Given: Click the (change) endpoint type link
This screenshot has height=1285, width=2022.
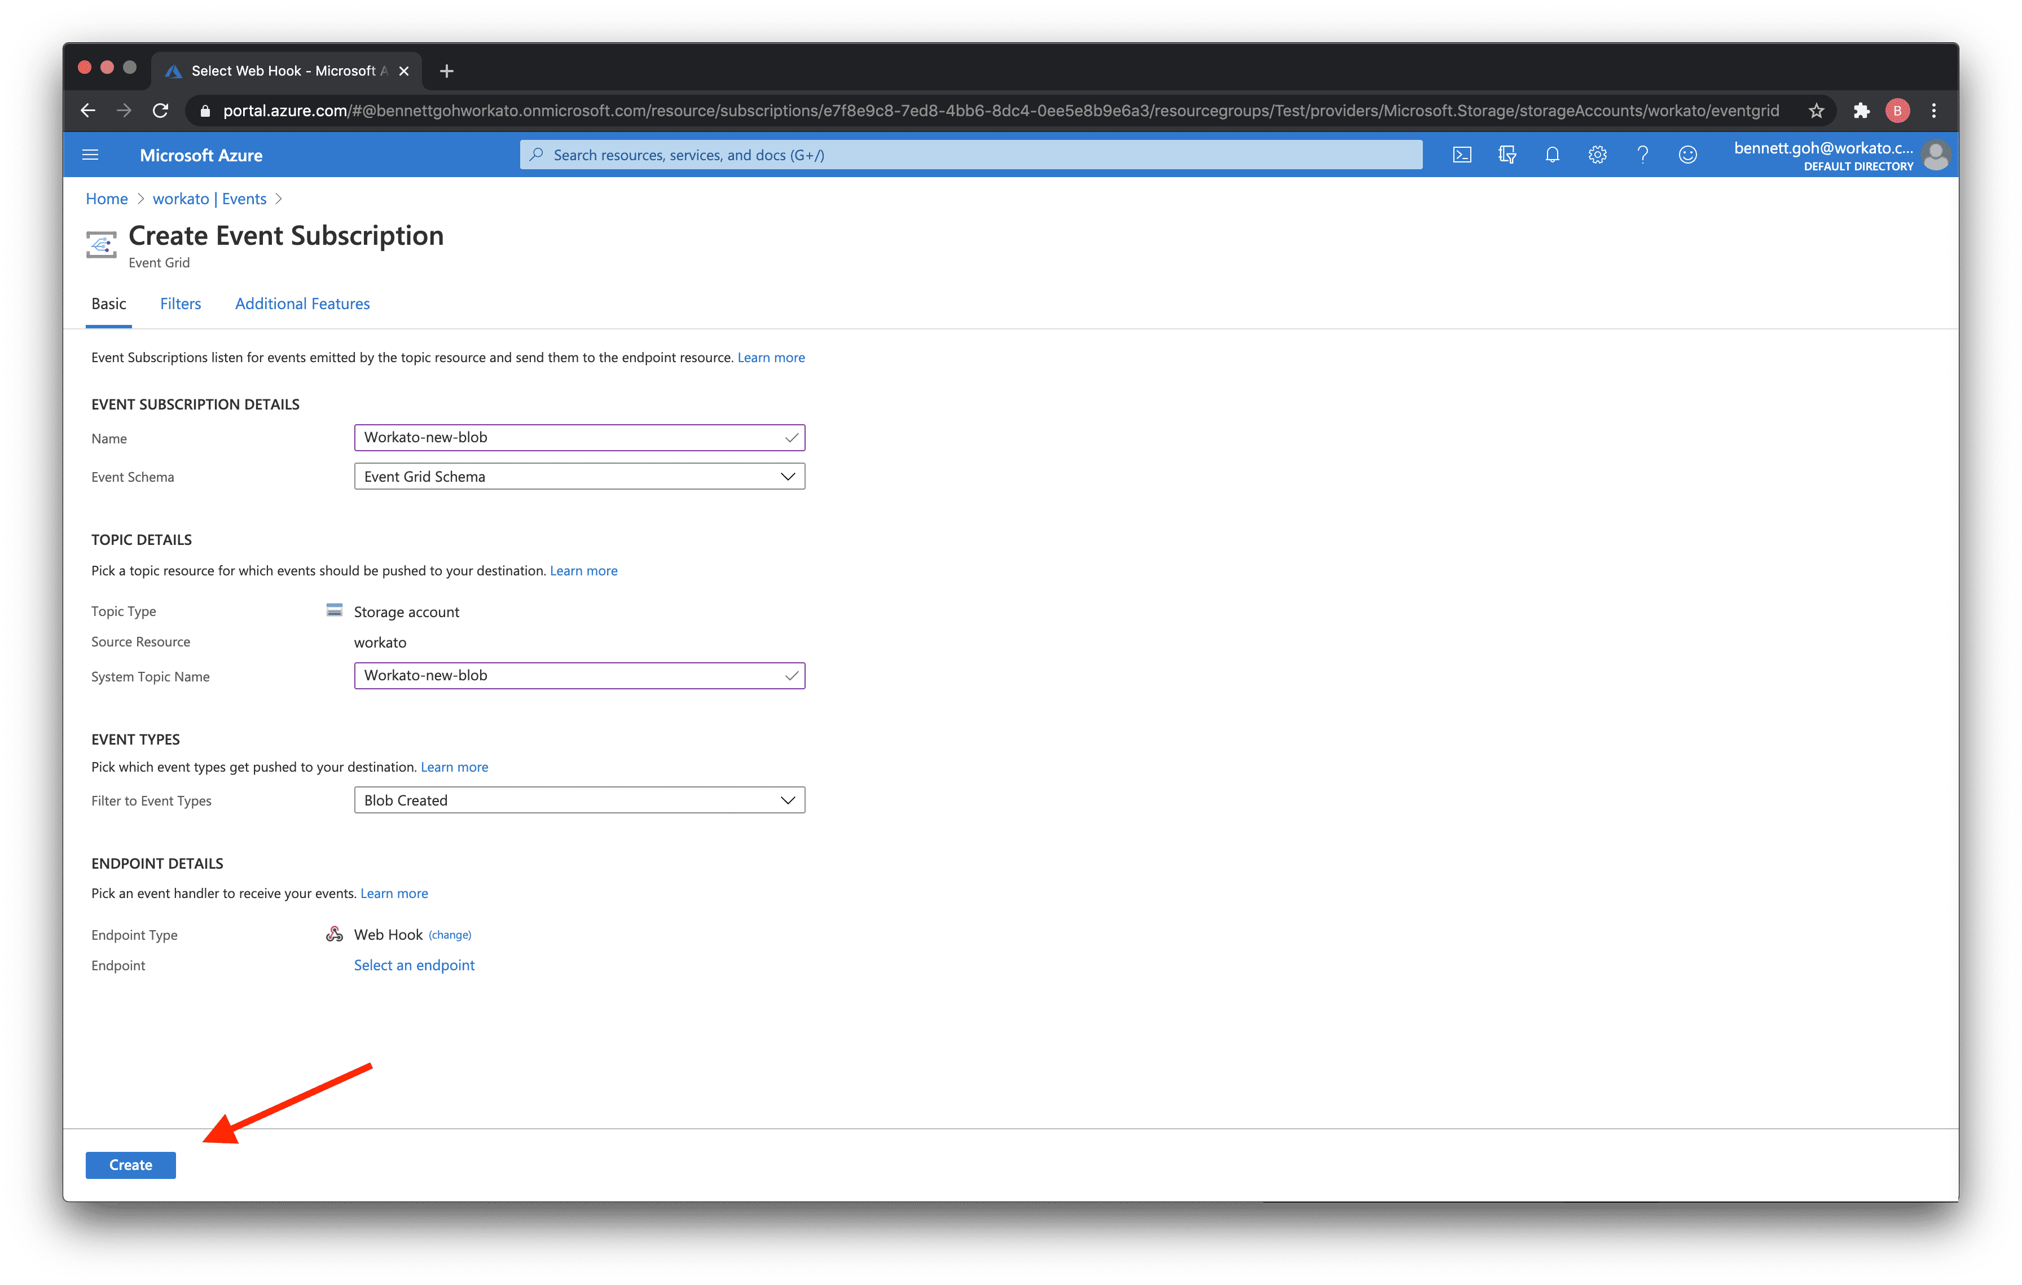Looking at the screenshot, I should coord(450,935).
